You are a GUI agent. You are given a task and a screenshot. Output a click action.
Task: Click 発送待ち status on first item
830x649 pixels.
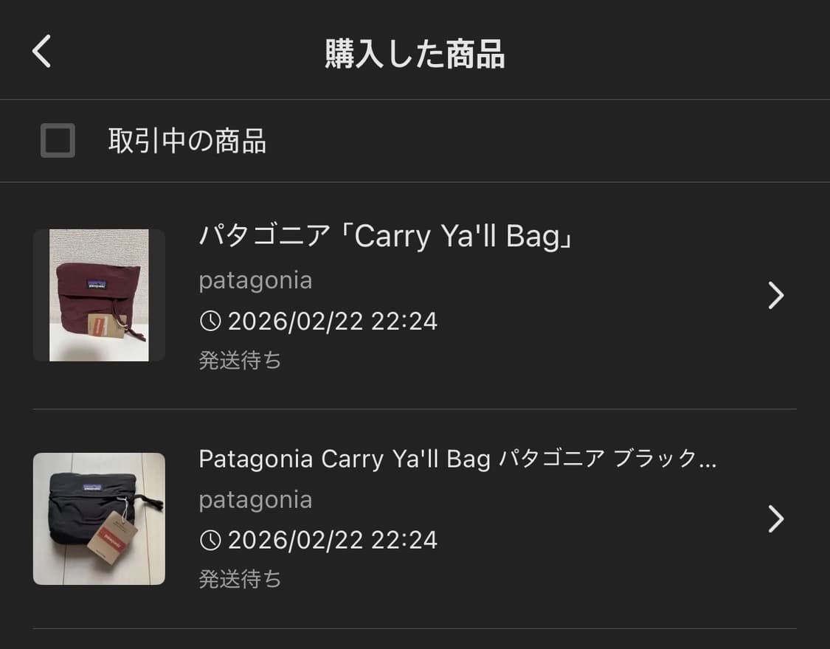pyautogui.click(x=240, y=360)
